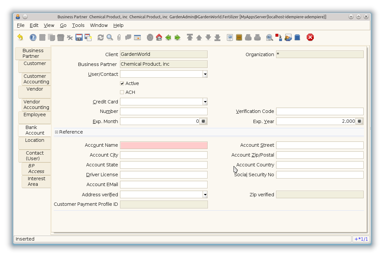The width and height of the screenshot is (384, 257).
Task: Collapse the Reference section
Action: 56,132
